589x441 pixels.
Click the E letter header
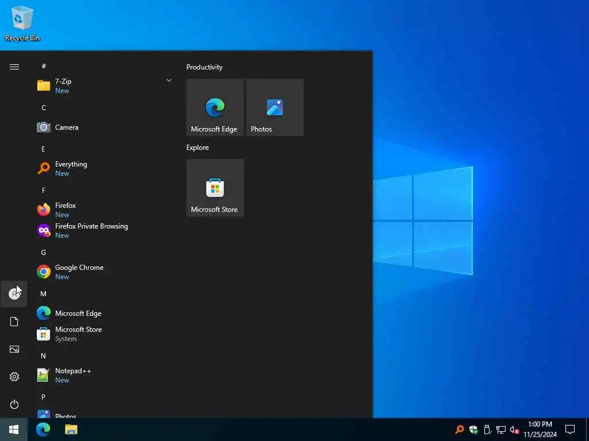pyautogui.click(x=43, y=149)
